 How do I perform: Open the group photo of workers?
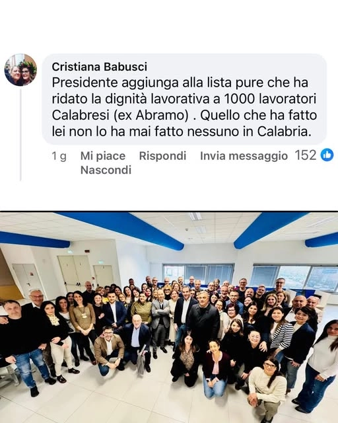(x=169, y=317)
